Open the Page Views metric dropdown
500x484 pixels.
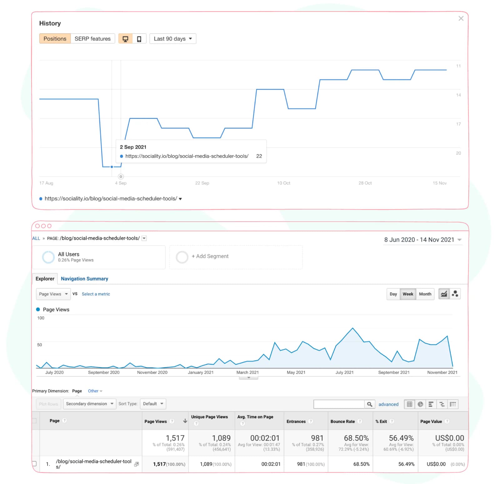(x=53, y=294)
